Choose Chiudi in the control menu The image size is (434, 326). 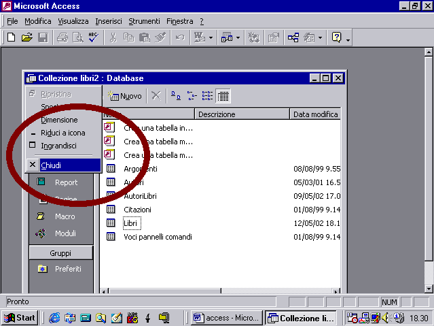64,165
